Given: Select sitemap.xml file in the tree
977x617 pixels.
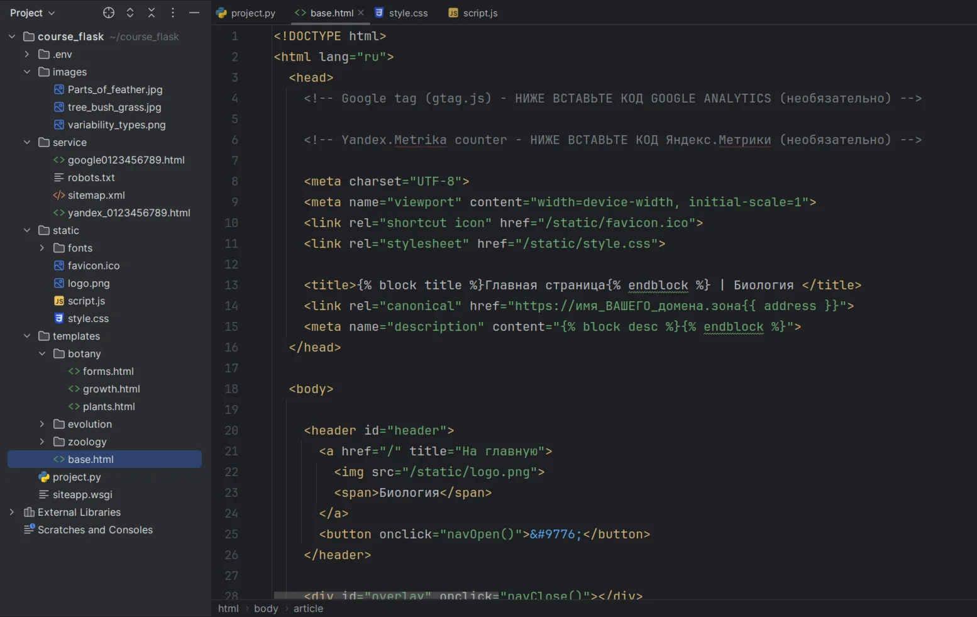Looking at the screenshot, I should (96, 196).
